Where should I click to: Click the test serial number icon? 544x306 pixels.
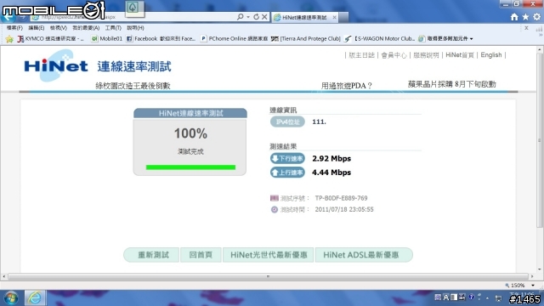coord(274,198)
